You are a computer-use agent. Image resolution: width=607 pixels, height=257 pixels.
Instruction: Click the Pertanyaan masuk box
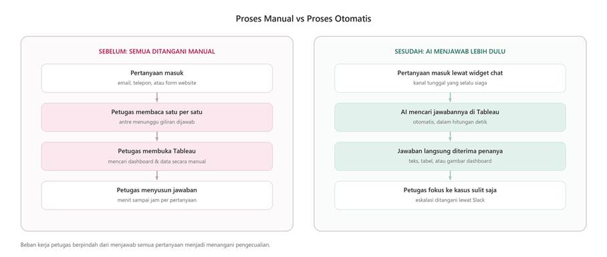(x=157, y=78)
